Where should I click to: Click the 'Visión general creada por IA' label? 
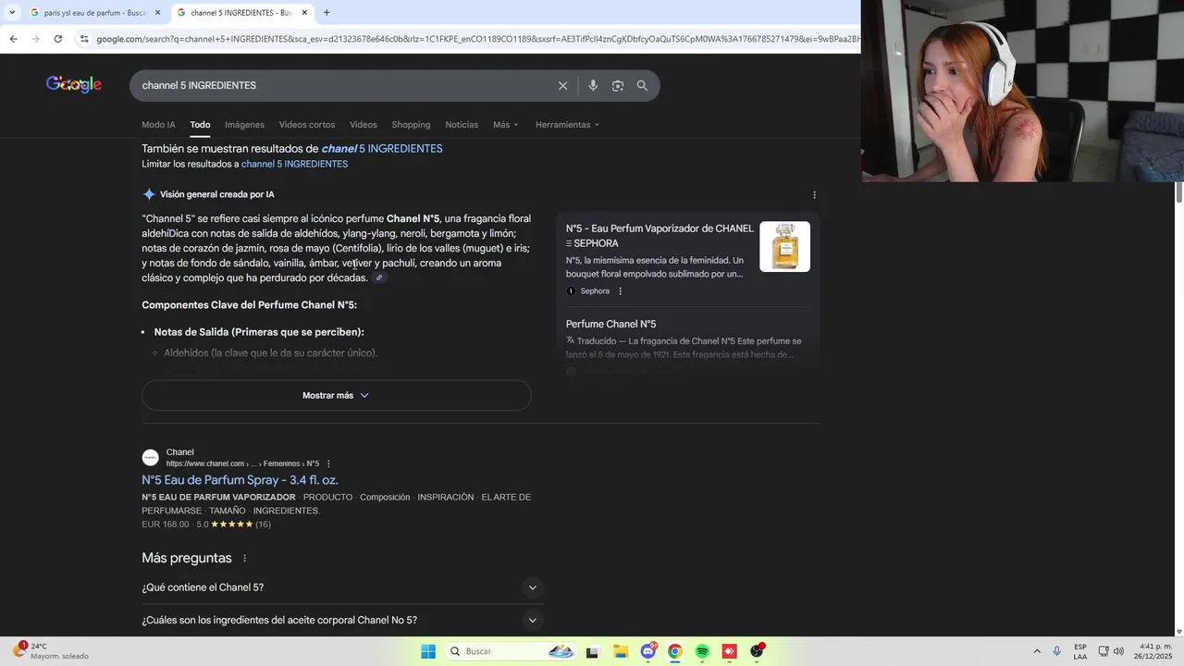pyautogui.click(x=216, y=194)
